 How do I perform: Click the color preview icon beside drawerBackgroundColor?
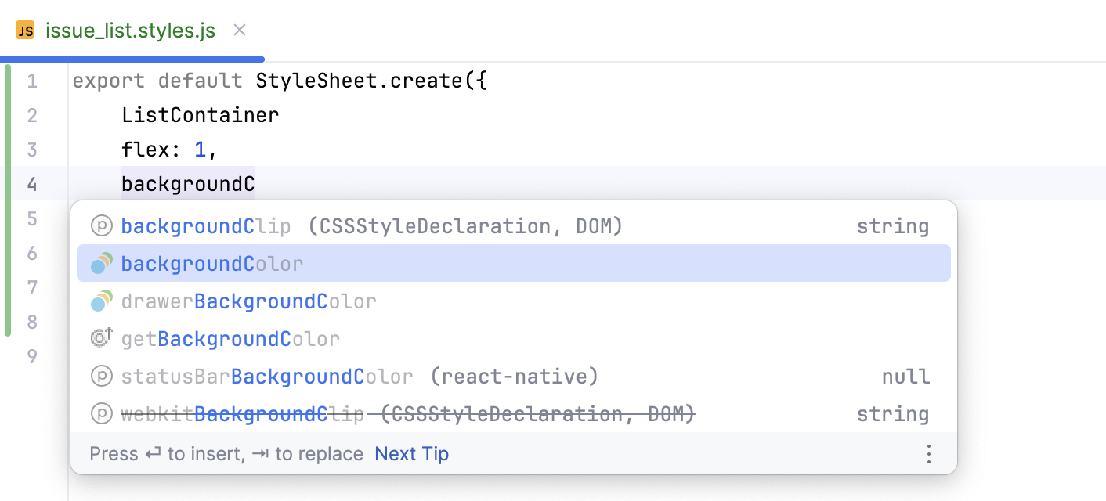pos(101,301)
